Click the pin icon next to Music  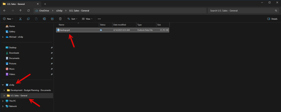pyautogui.click(x=52, y=69)
